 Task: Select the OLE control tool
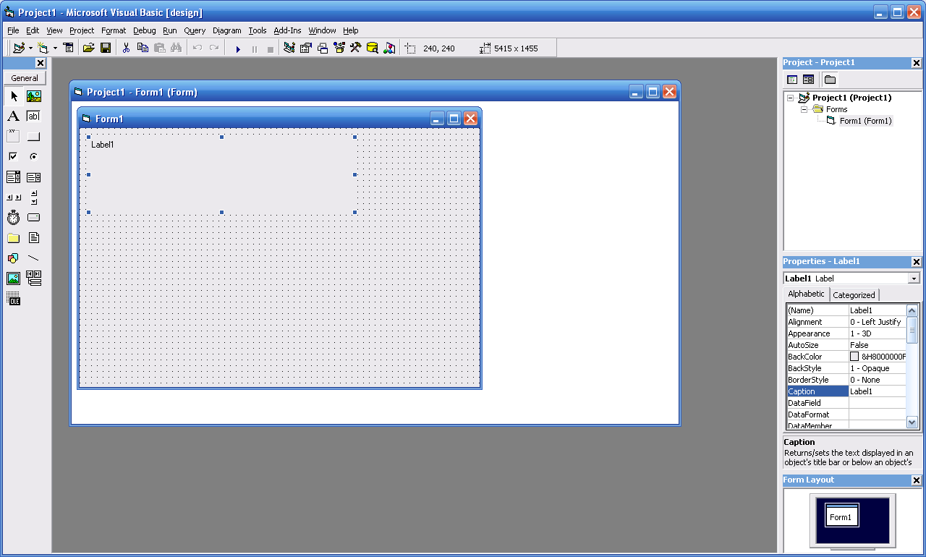pyautogui.click(x=14, y=299)
